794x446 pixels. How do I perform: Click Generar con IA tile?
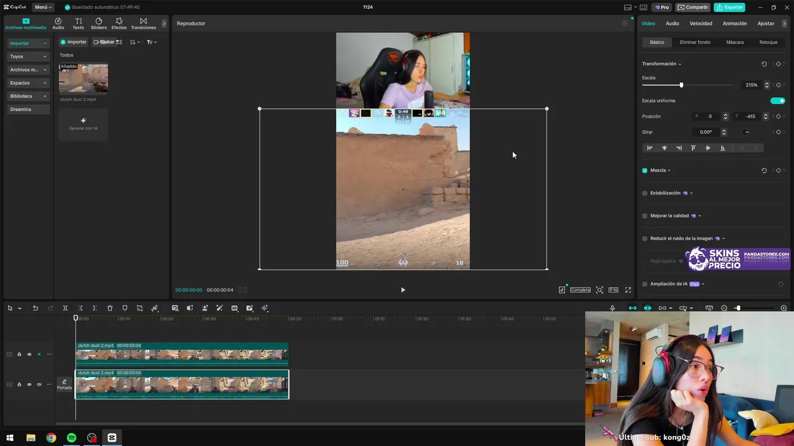click(x=83, y=123)
